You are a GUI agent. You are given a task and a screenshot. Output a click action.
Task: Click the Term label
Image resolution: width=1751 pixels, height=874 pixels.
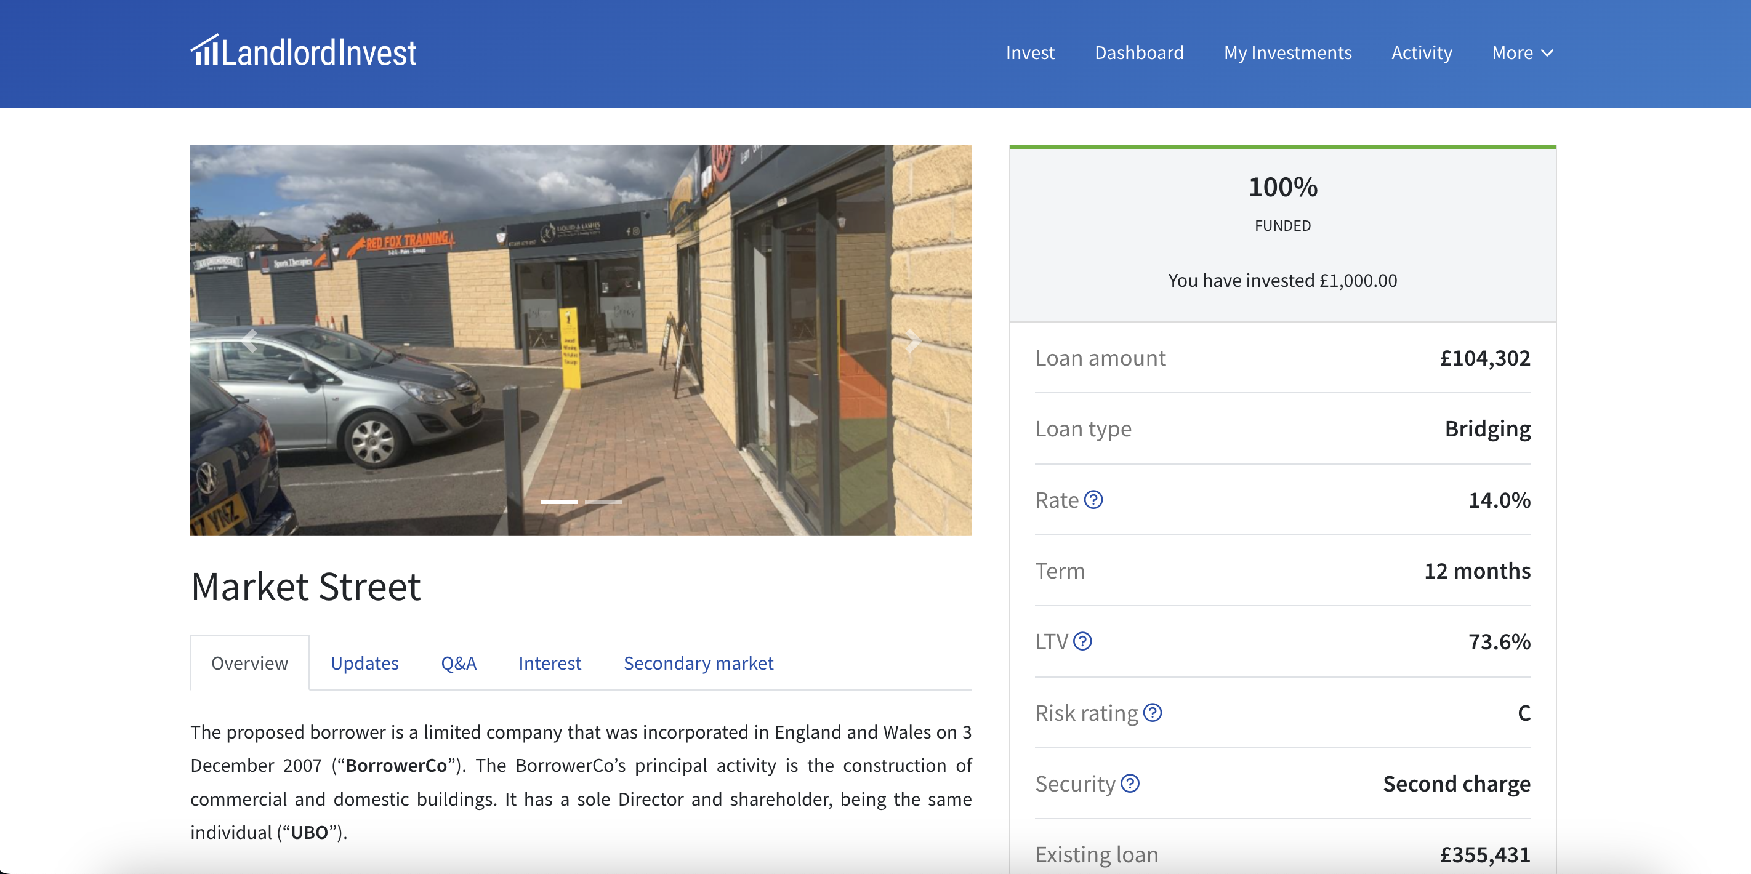[x=1060, y=570]
